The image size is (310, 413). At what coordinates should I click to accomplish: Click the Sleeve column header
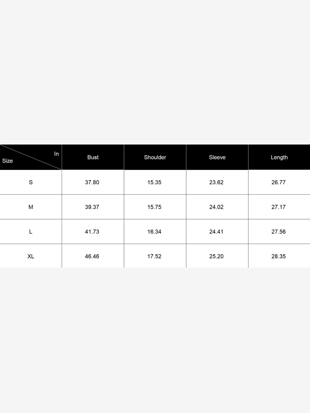coord(217,157)
